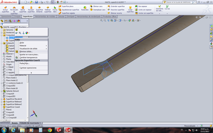Expand the Saliente-Extruir2 feature node
Viewport: 213px width, 133px height.
[2, 91]
